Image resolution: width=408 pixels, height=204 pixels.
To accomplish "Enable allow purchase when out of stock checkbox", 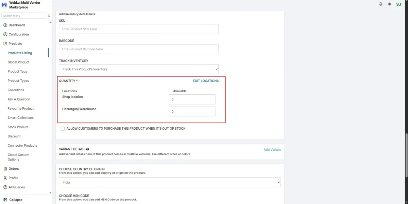I will [63, 129].
